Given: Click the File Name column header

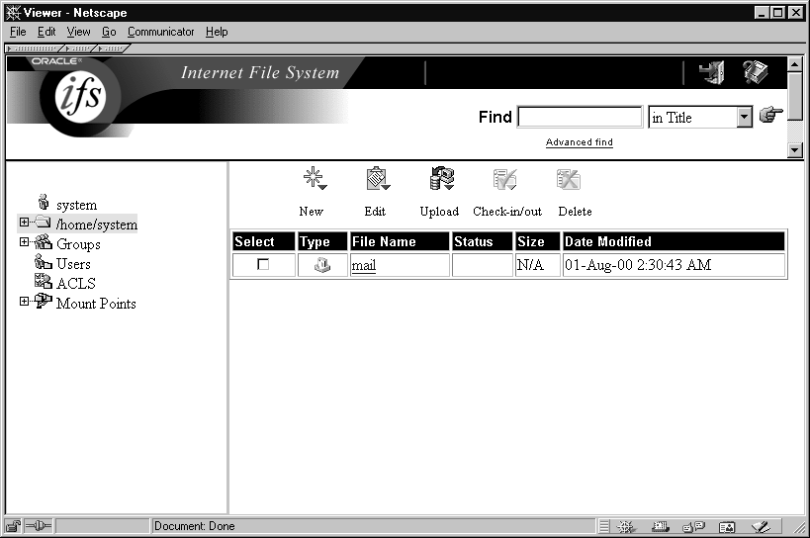Looking at the screenshot, I should [400, 241].
